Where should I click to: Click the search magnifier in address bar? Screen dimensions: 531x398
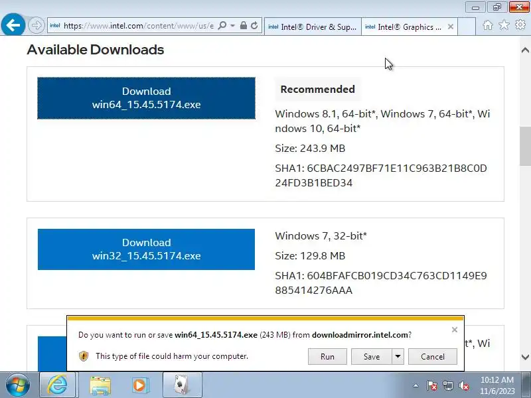pyautogui.click(x=222, y=25)
